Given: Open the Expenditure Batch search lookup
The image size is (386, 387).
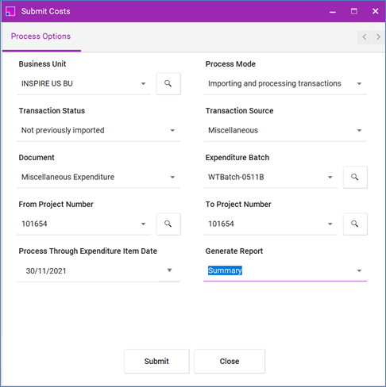Looking at the screenshot, I should click(355, 178).
